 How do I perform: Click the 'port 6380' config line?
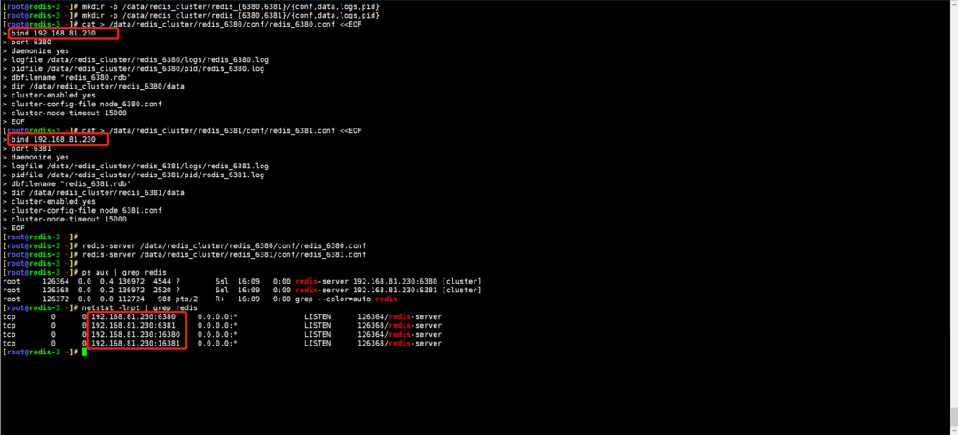(x=32, y=42)
